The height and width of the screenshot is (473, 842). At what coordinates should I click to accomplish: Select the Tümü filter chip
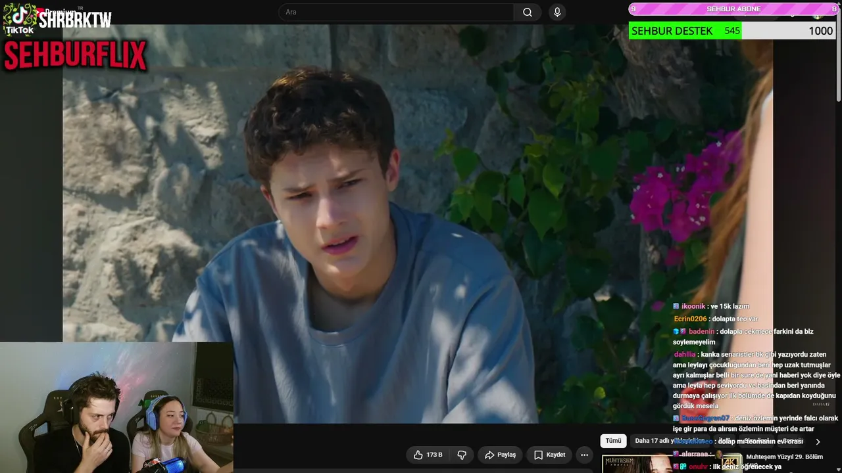[613, 441]
